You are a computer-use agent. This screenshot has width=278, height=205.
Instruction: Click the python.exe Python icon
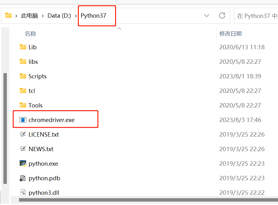click(x=23, y=164)
